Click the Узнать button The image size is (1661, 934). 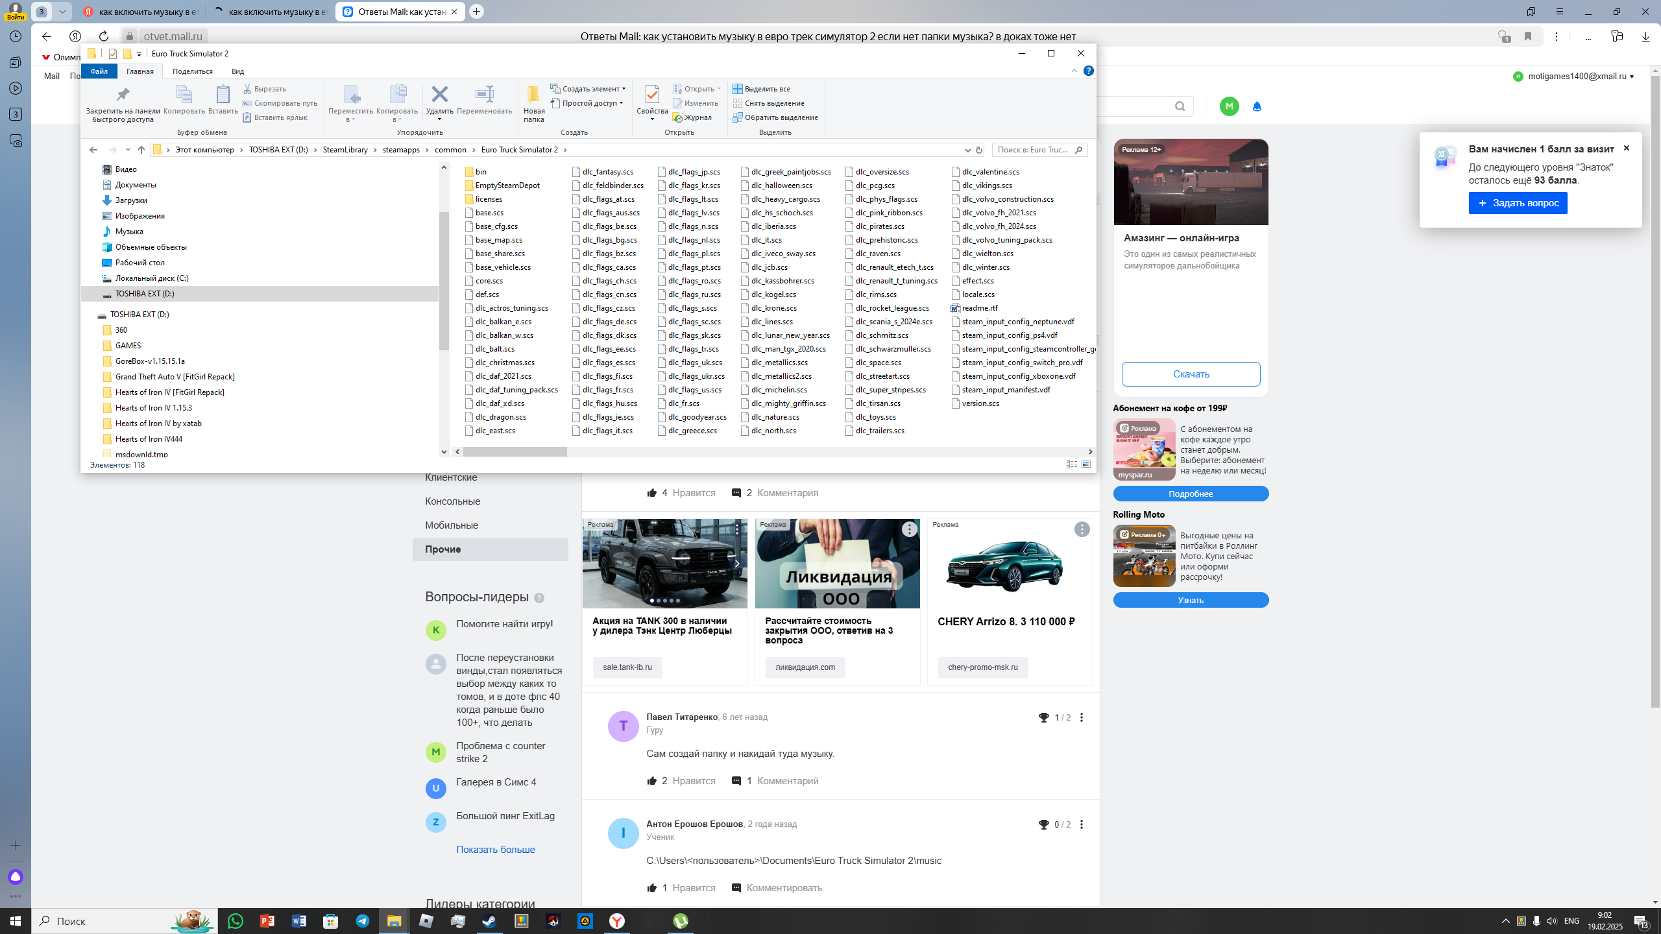pos(1191,600)
